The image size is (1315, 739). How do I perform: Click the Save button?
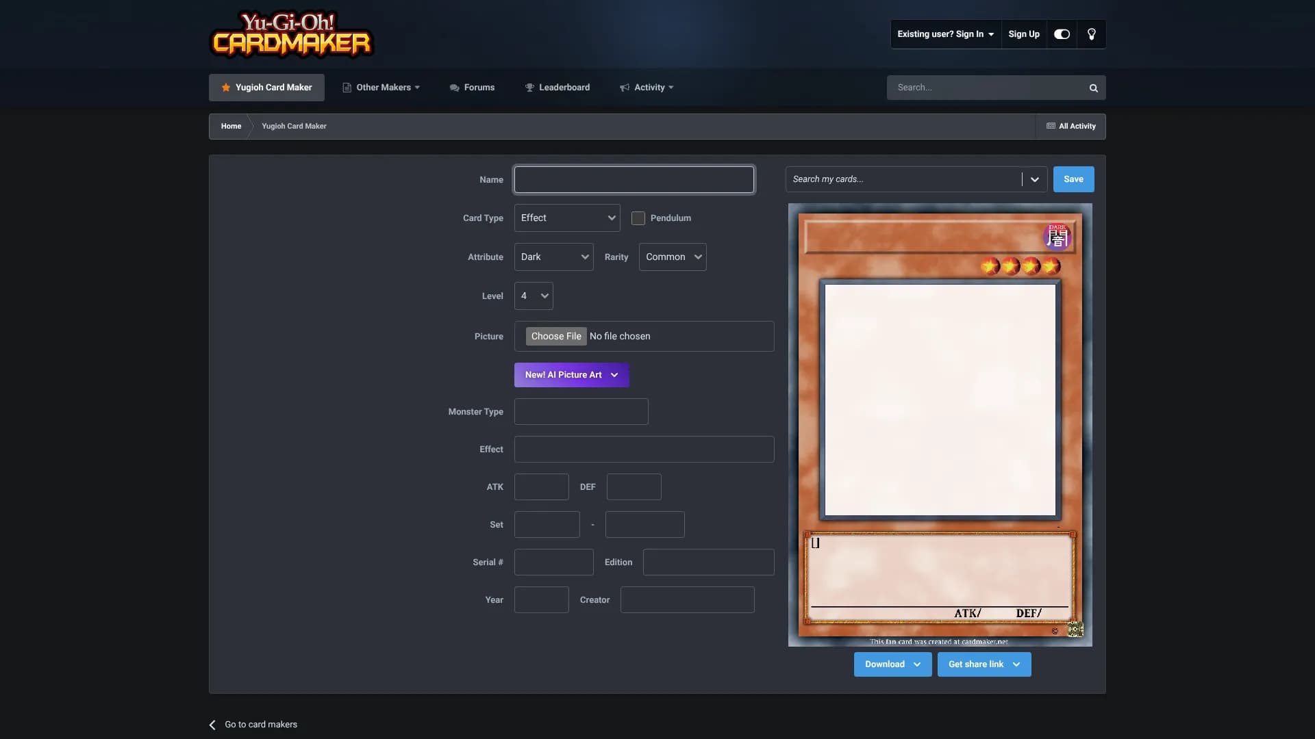point(1073,179)
